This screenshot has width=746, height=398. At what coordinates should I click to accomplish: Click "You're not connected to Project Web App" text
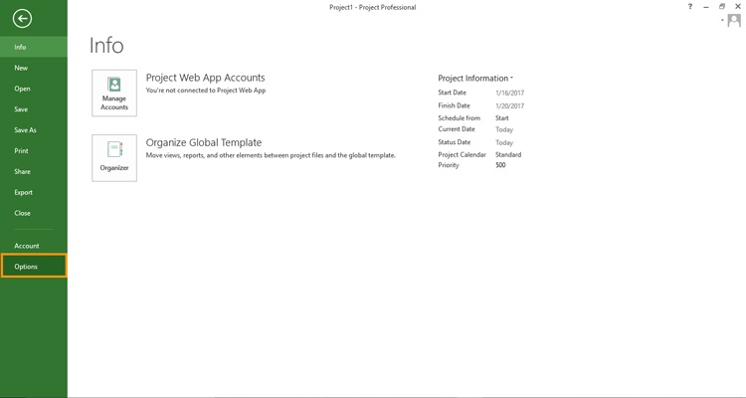click(x=206, y=91)
